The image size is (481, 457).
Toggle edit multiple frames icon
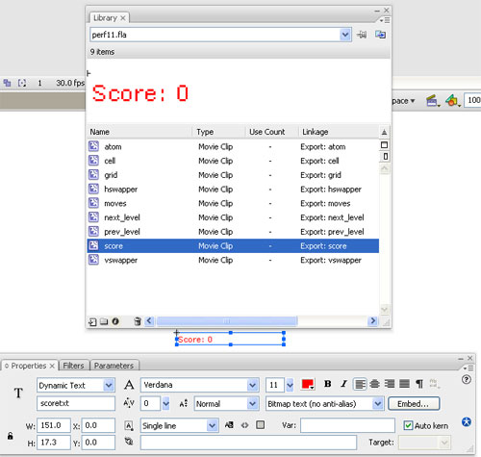coord(7,83)
